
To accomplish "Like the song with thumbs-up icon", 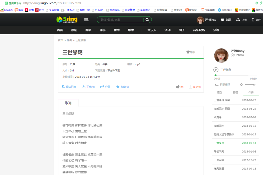I will [x=178, y=87].
